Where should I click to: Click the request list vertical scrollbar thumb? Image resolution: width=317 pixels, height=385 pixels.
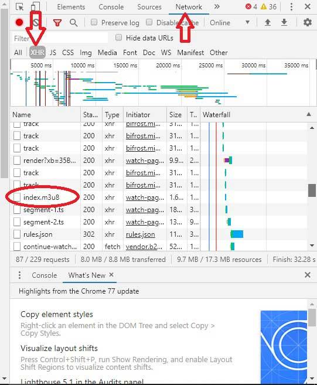[312, 190]
